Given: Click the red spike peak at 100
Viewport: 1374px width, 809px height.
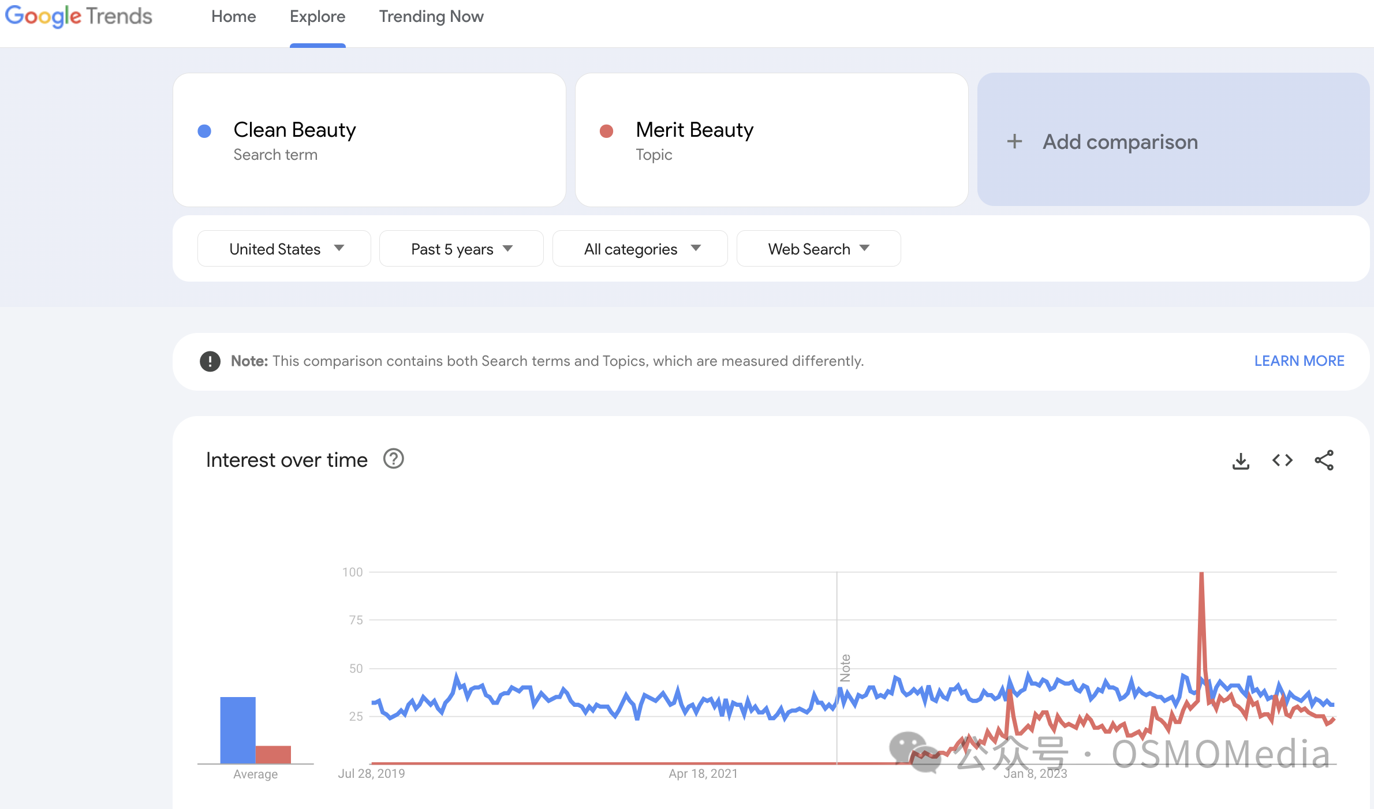Looking at the screenshot, I should (1201, 574).
